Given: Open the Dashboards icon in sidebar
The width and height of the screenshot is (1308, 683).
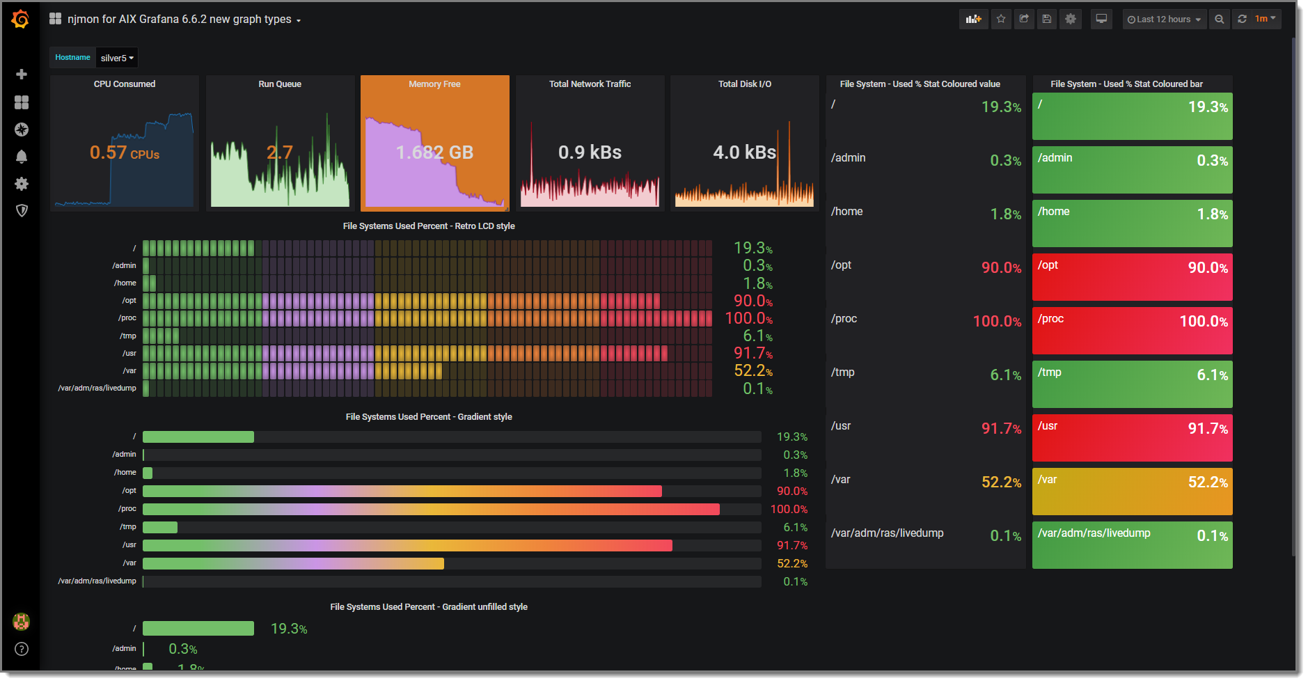Looking at the screenshot, I should pyautogui.click(x=22, y=102).
